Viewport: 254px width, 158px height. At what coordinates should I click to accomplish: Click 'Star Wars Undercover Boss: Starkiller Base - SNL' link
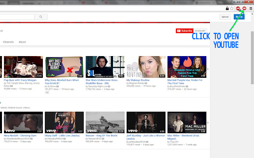click(x=102, y=82)
